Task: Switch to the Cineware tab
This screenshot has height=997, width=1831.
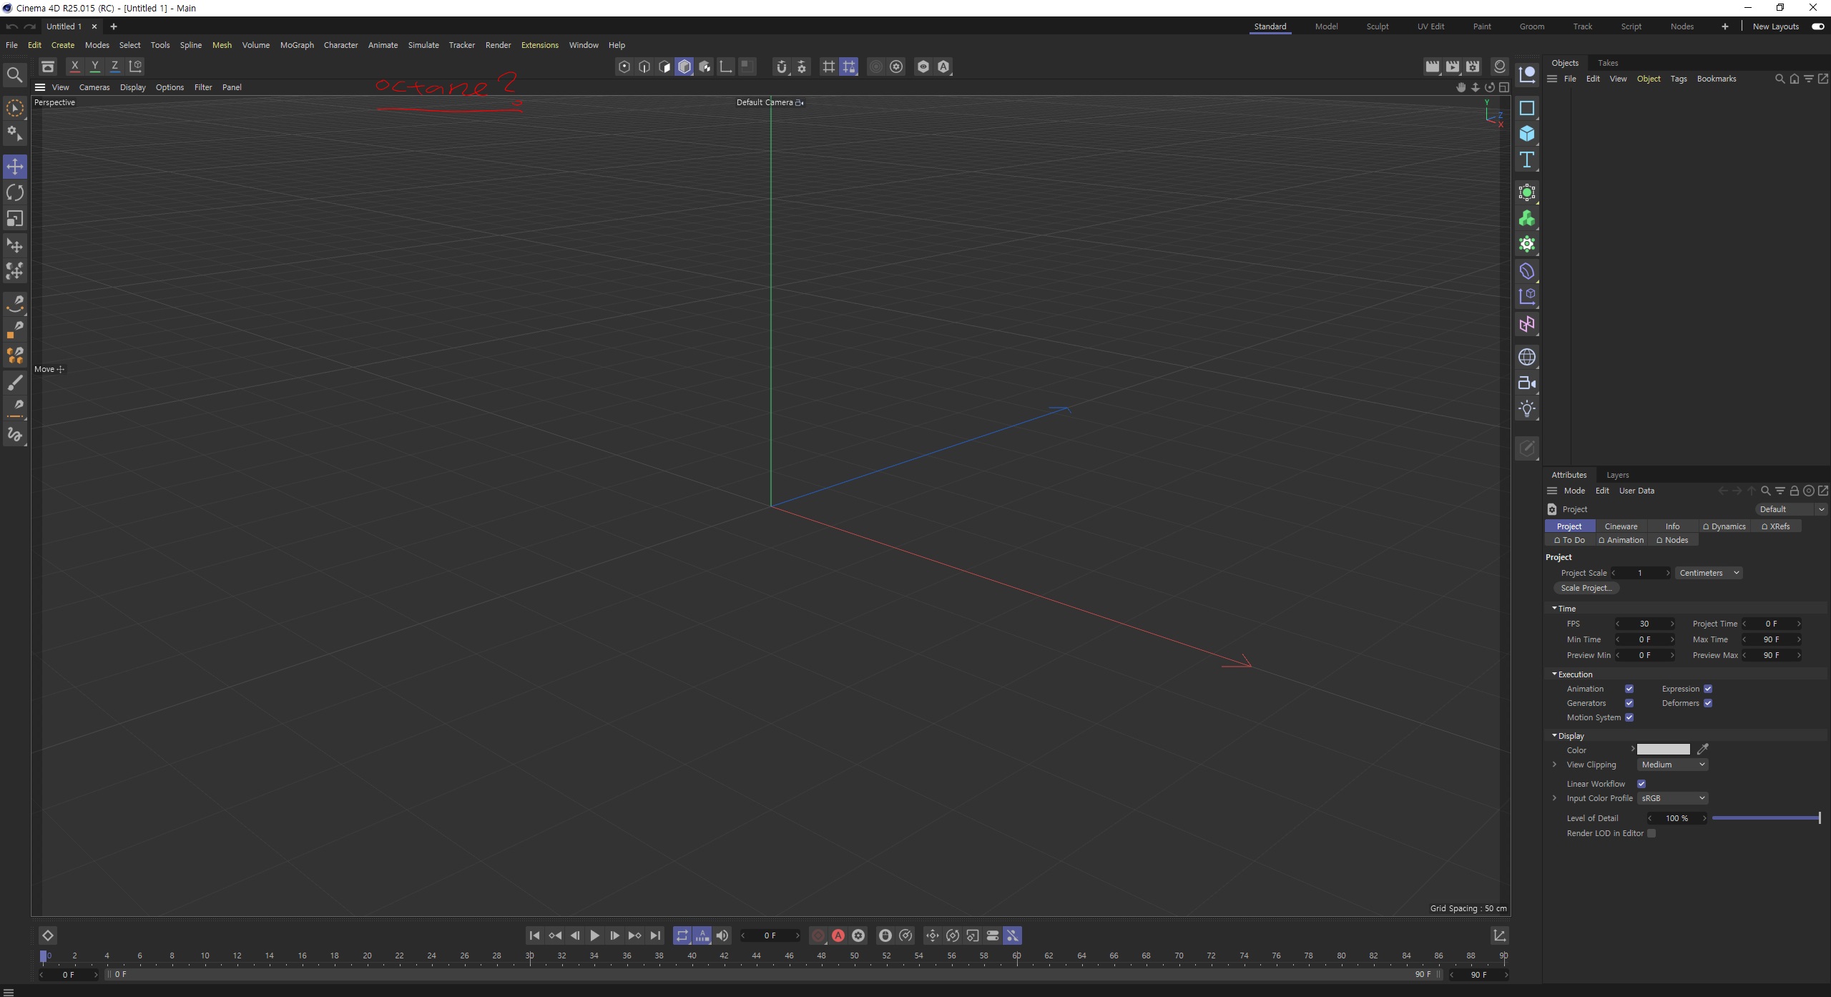Action: click(x=1621, y=526)
